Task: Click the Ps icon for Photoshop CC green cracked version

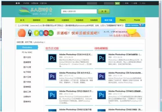Action: (x=102, y=58)
